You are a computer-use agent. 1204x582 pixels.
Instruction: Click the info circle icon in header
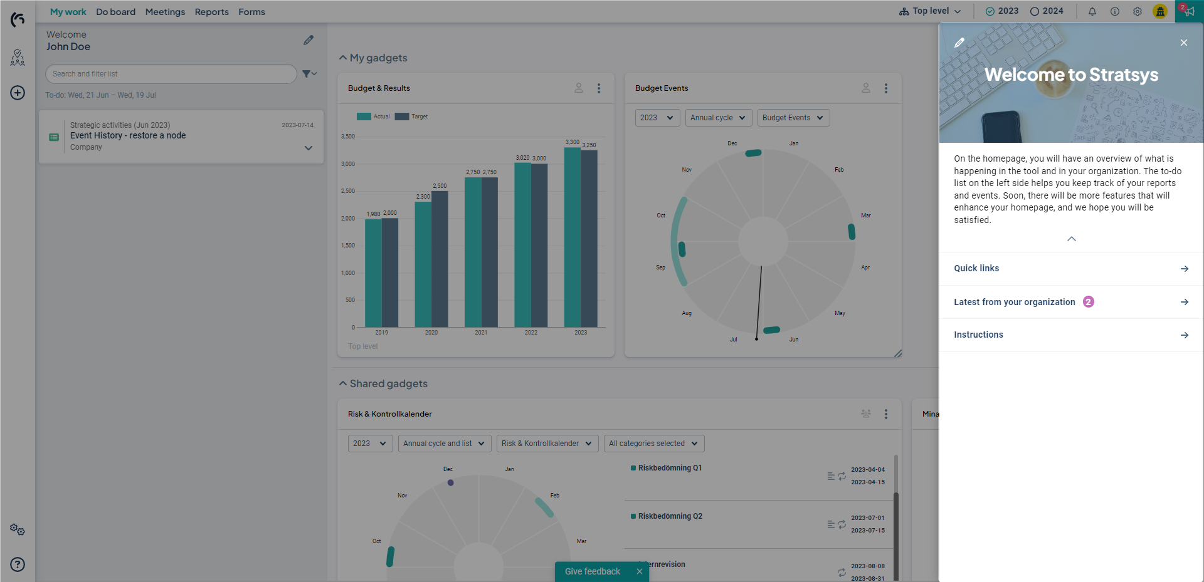pyautogui.click(x=1115, y=11)
